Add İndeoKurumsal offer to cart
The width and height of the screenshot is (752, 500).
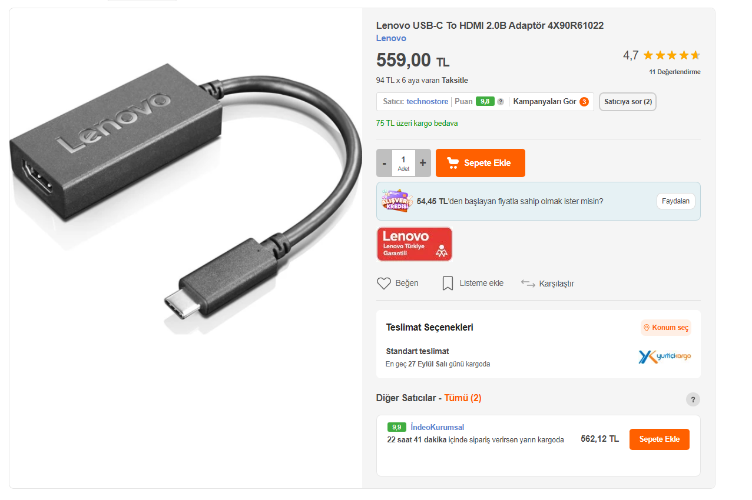click(x=659, y=439)
